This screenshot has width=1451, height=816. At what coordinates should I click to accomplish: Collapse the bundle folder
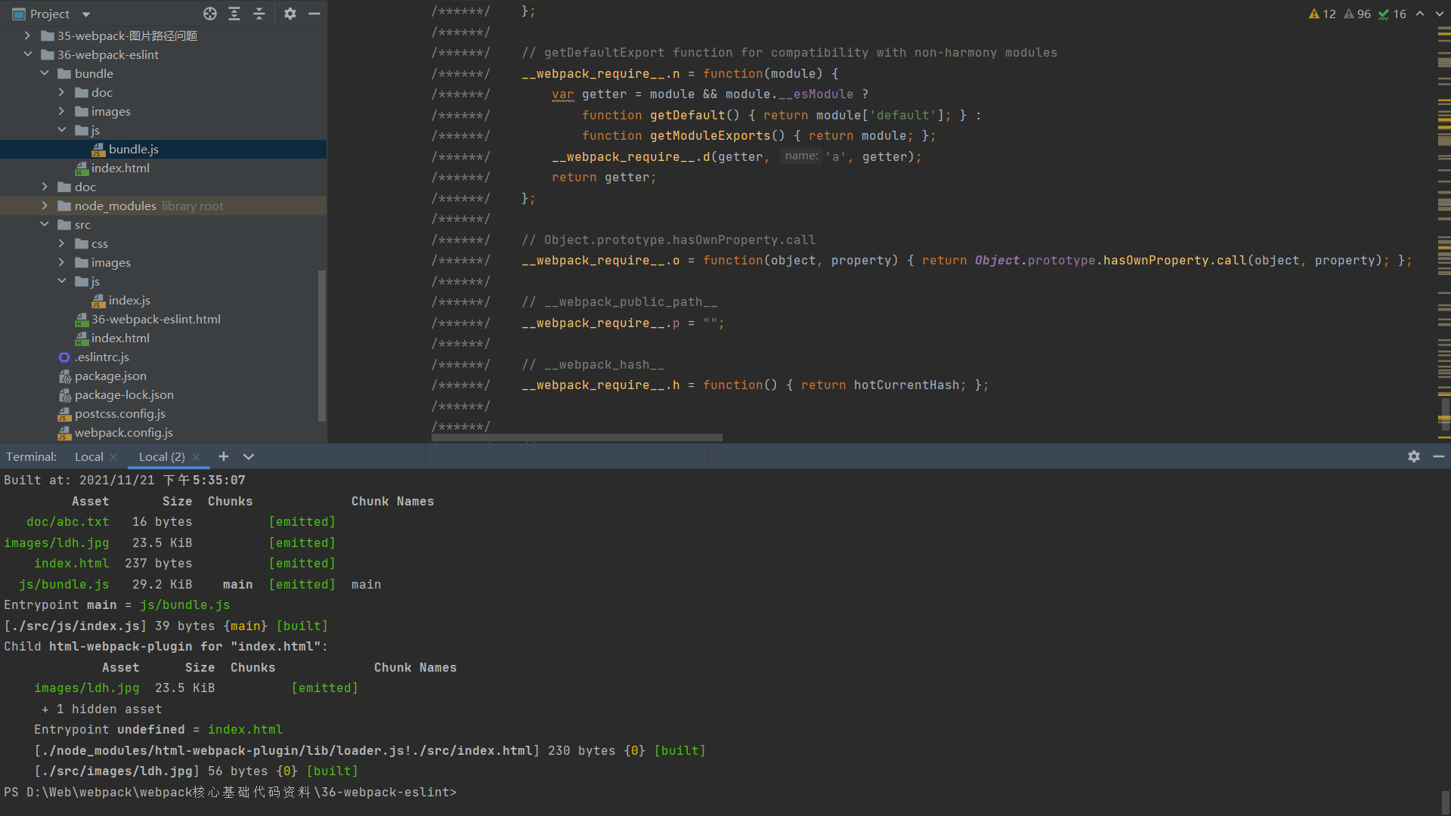[45, 73]
